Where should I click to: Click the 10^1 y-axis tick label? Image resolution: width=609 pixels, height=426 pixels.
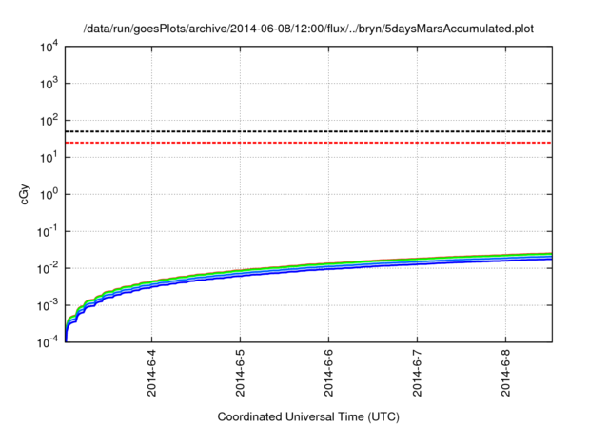[49, 157]
